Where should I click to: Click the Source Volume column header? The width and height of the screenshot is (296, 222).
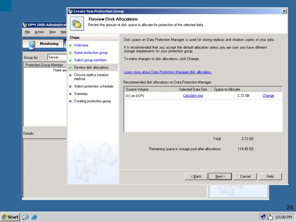coord(149,89)
